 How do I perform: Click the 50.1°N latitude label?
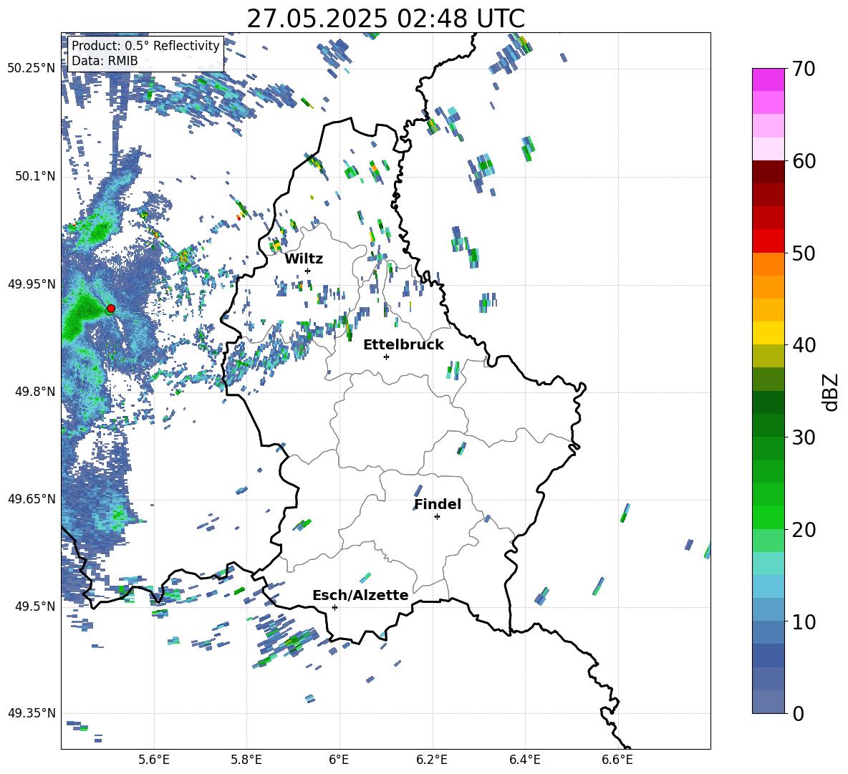[x=35, y=176]
